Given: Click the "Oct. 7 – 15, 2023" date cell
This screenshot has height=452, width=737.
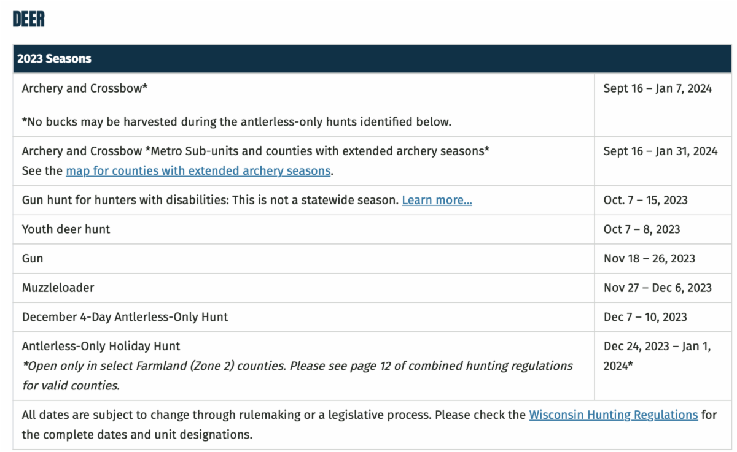Looking at the screenshot, I should click(x=645, y=201).
